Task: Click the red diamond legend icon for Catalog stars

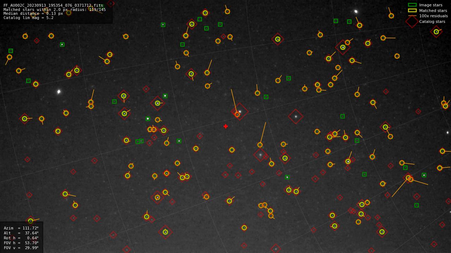Action: click(412, 21)
